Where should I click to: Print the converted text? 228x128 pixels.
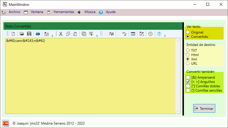pyautogui.click(x=38, y=34)
